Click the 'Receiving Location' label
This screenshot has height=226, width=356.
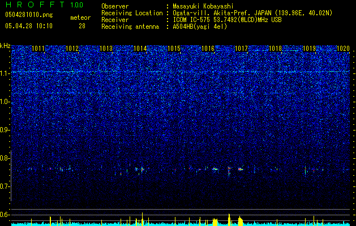(132, 13)
